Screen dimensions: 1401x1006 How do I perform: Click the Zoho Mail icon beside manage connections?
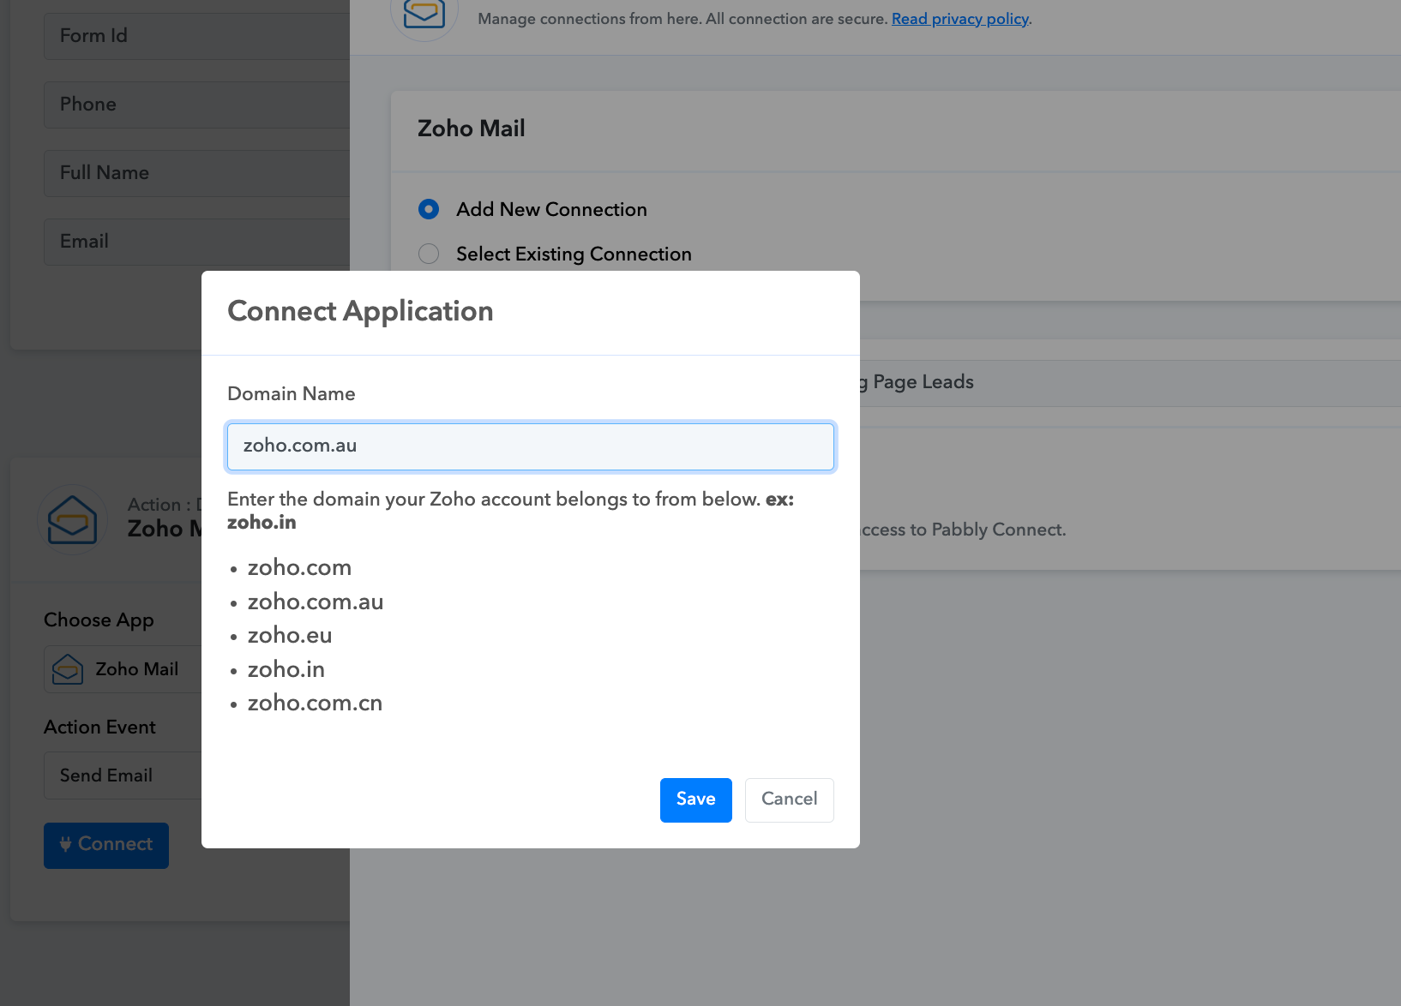pyautogui.click(x=424, y=13)
